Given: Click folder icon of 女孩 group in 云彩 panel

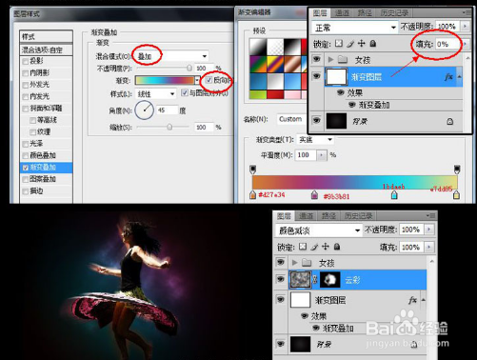Looking at the screenshot, I should pyautogui.click(x=307, y=263).
